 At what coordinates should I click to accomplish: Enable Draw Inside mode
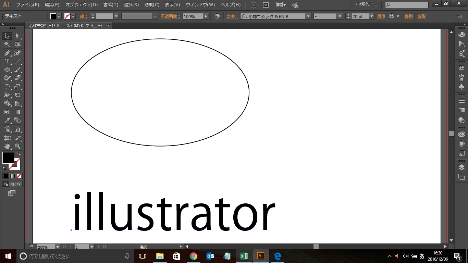point(19,184)
